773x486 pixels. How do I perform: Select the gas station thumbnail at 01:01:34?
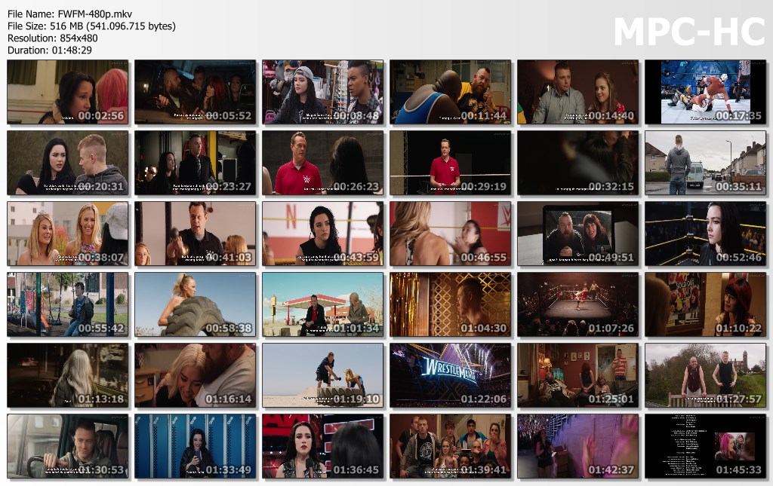coord(323,304)
